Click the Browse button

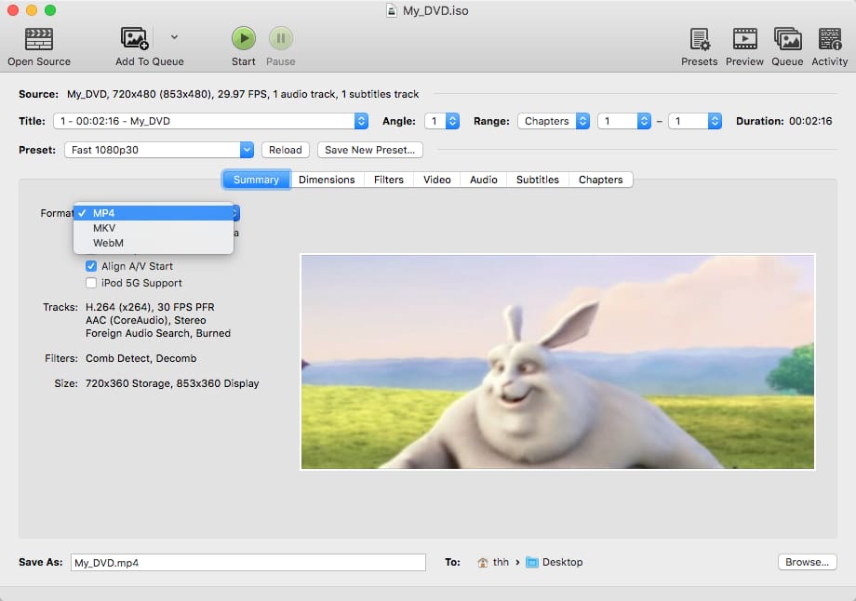807,562
